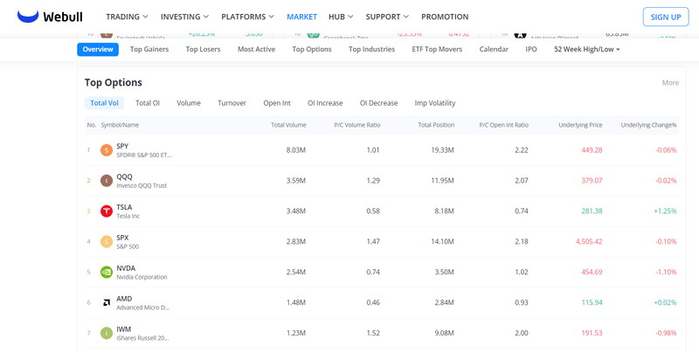Click the Symbol/Name column header
This screenshot has height=352, width=699.
point(120,125)
